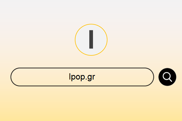Submit search with the magnifier icon
Viewport: 182px width, 121px height.
[x=167, y=77]
